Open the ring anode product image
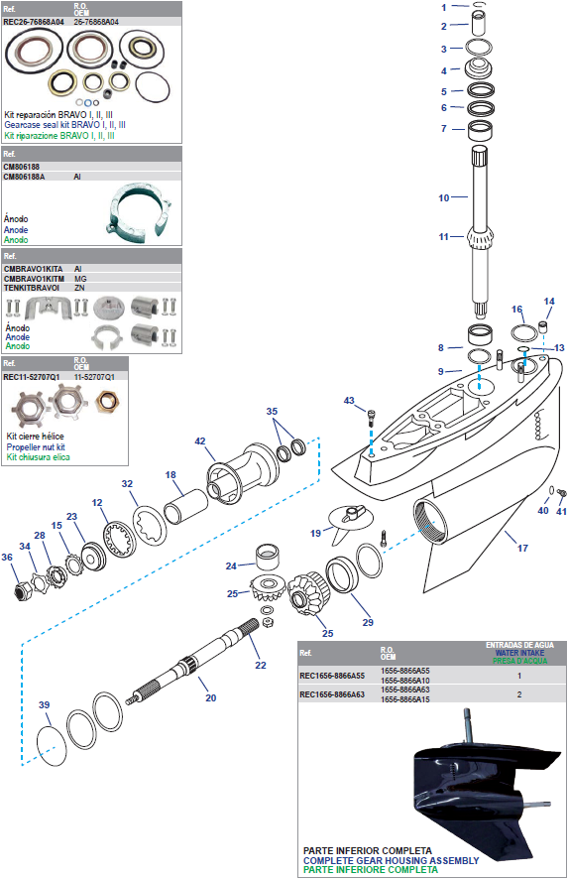 pos(139,212)
